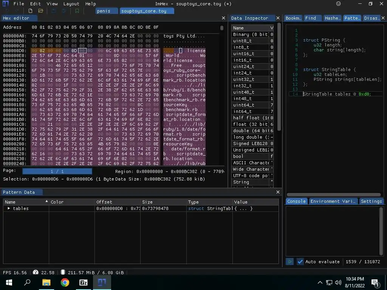
Task: Sort Pattern Data by the Name column arrow
Action: (x=46, y=202)
